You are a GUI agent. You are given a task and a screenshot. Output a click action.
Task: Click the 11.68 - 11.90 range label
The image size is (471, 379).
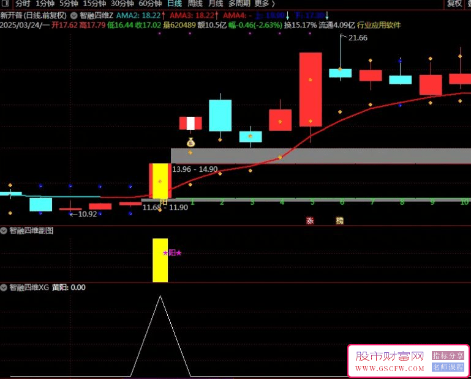tap(165, 207)
